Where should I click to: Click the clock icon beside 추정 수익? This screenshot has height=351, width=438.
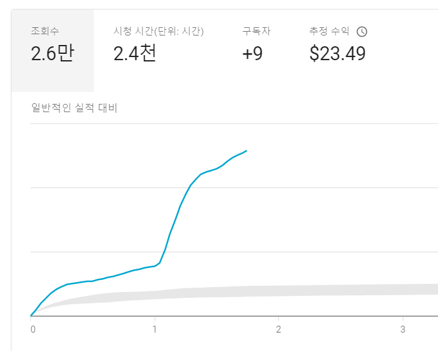[x=362, y=32]
